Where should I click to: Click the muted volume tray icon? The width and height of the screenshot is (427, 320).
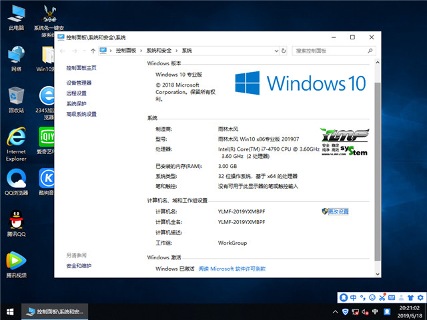pyautogui.click(x=365, y=312)
